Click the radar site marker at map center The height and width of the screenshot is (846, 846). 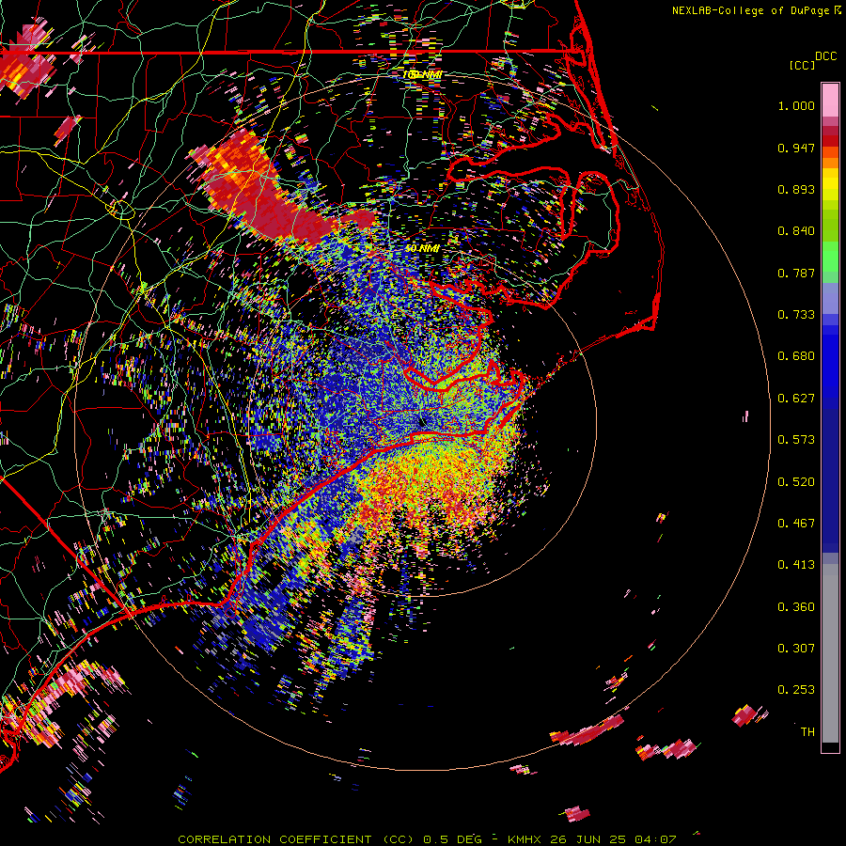422,422
